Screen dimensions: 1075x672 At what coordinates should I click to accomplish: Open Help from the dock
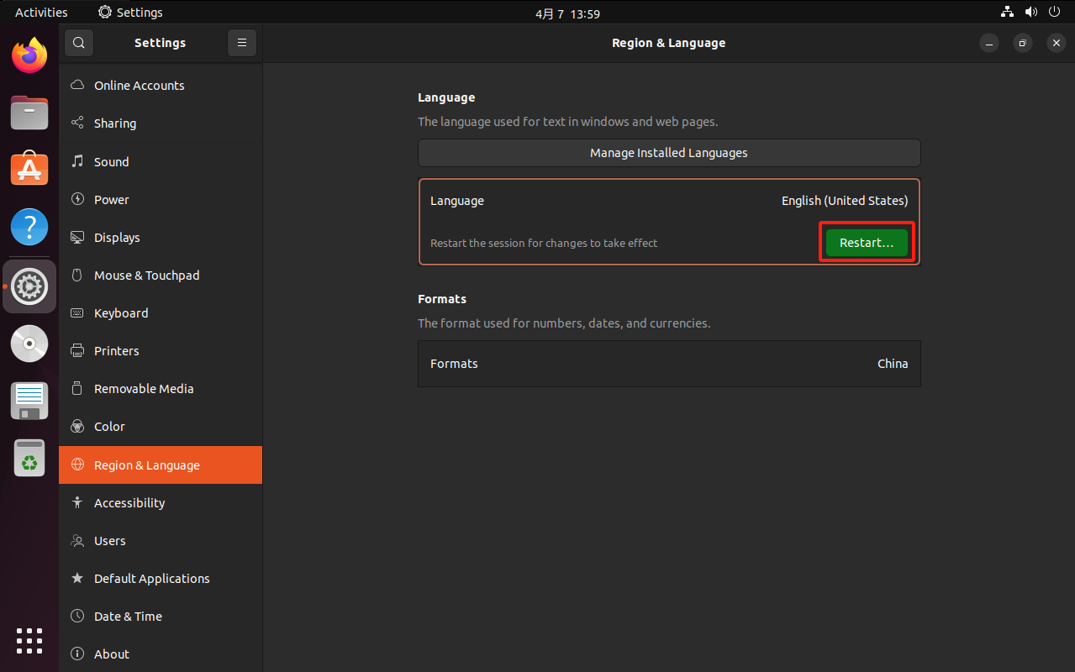click(29, 227)
